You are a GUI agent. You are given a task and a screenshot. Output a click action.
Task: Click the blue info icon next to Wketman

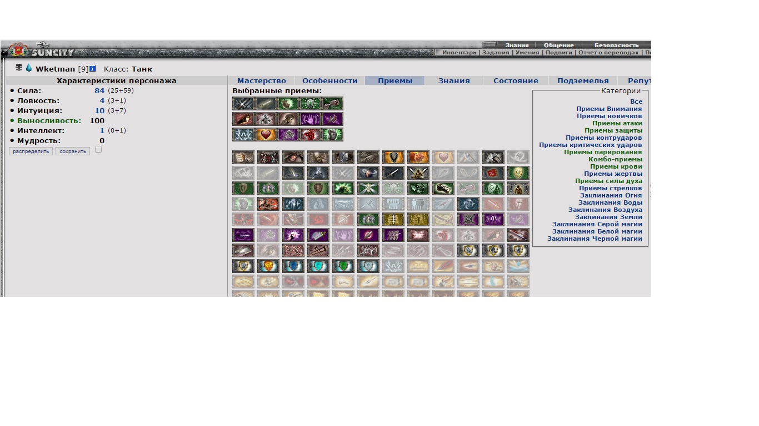pos(92,69)
